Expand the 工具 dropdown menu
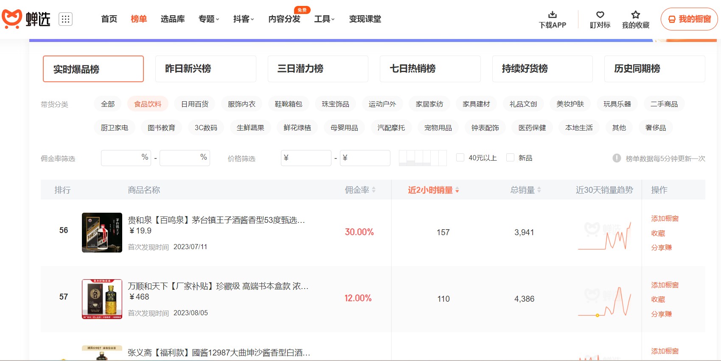The width and height of the screenshot is (721, 361). point(324,19)
